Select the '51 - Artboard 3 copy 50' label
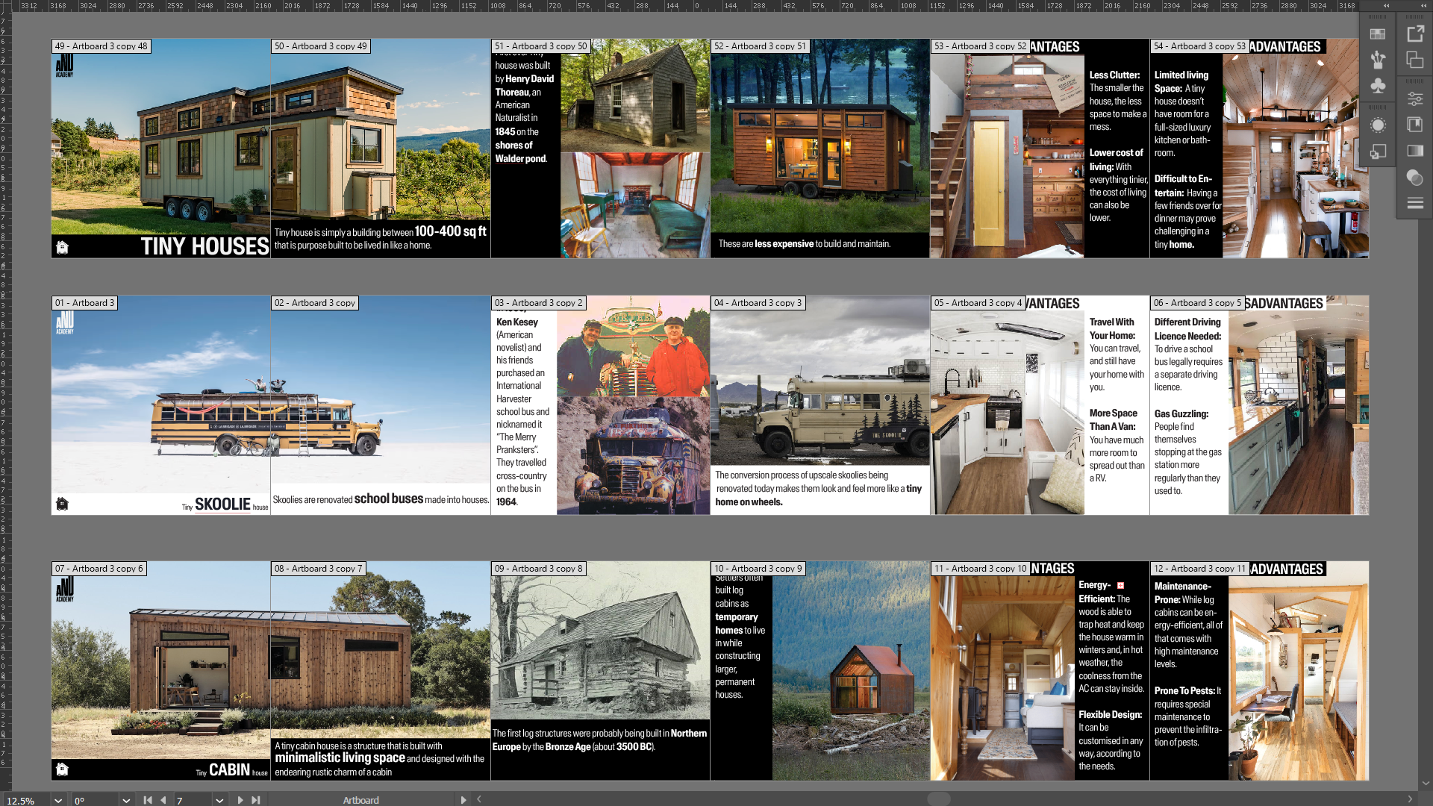 click(541, 46)
